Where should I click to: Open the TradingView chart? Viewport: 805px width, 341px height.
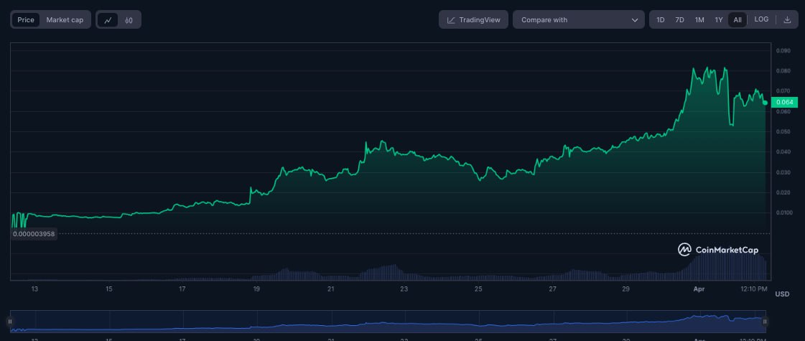pos(474,20)
